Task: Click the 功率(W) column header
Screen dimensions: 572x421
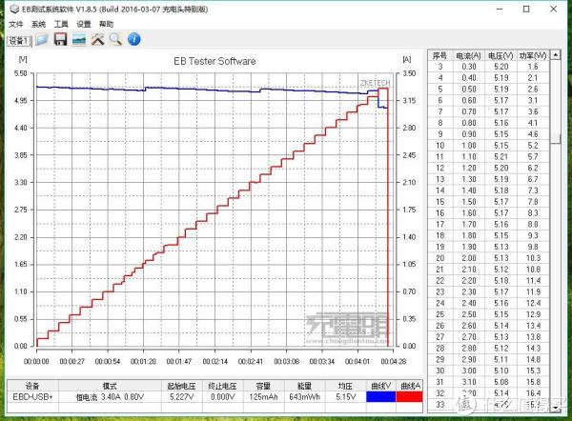Action: pos(532,55)
